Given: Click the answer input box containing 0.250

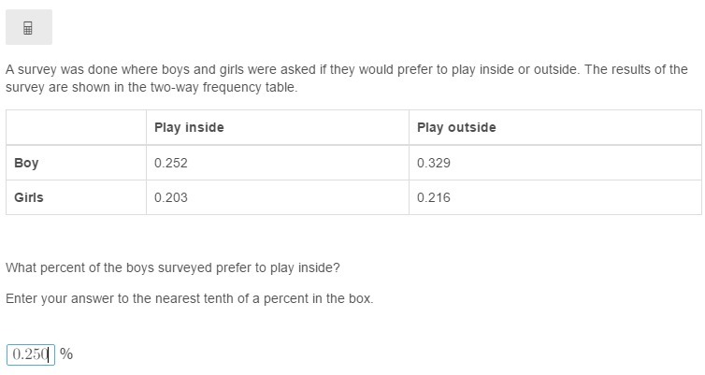Looking at the screenshot, I should (x=31, y=354).
